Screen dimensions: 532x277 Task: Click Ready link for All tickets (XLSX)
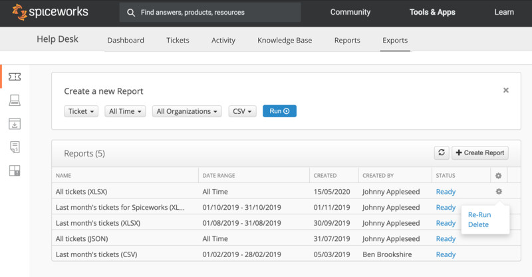446,192
